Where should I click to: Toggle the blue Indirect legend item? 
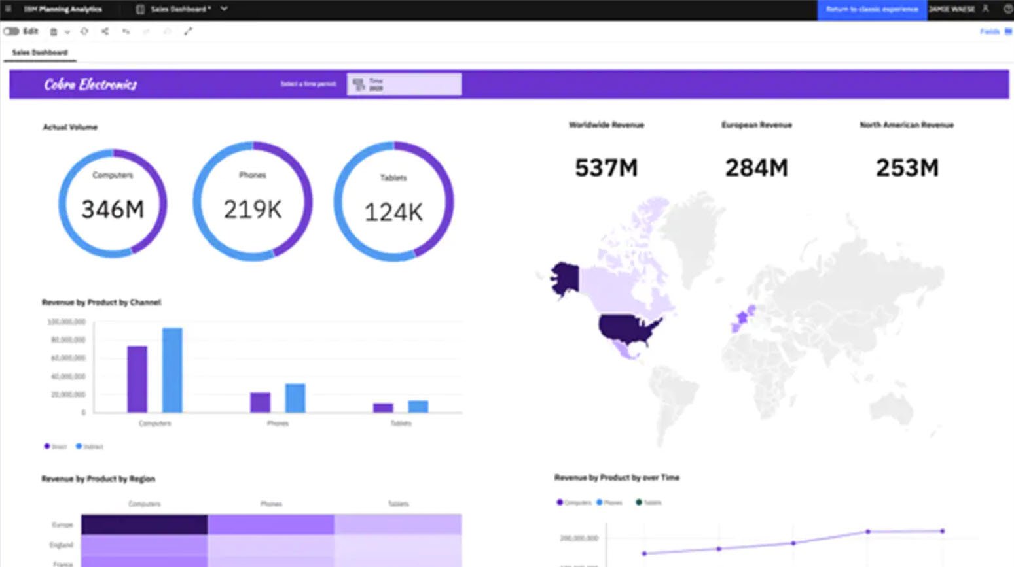89,447
